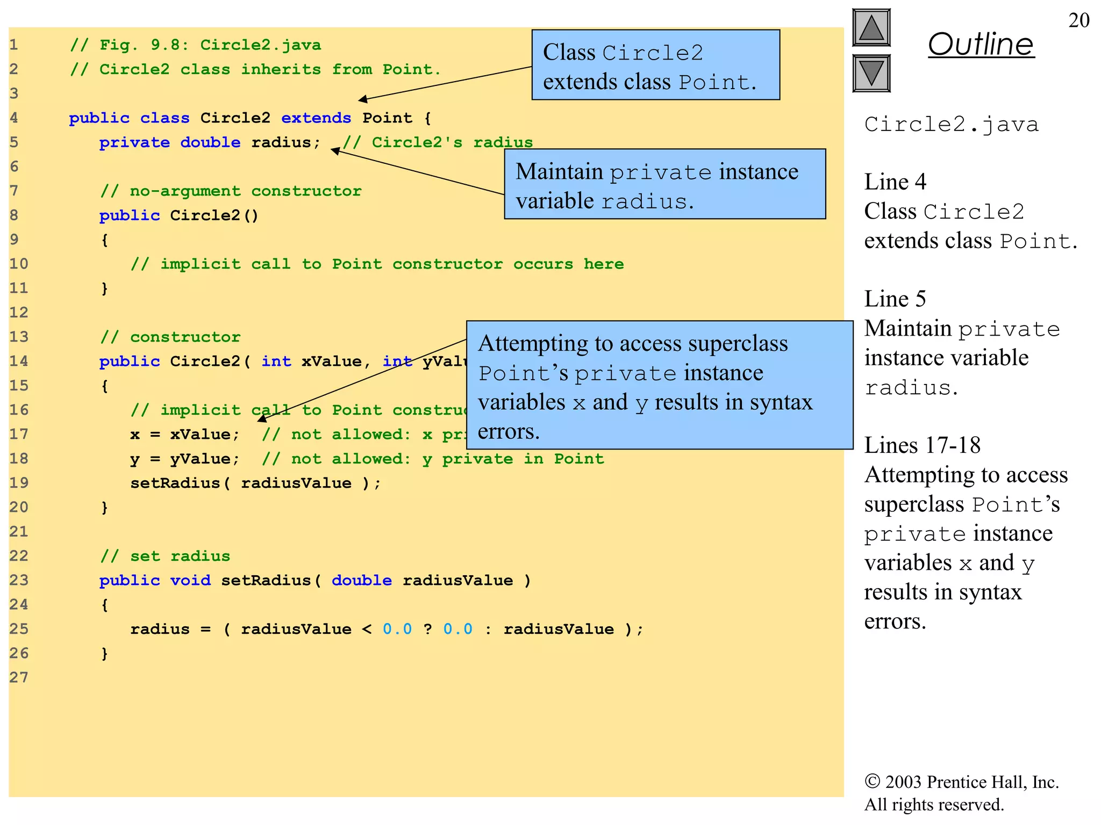Click the 'Class Circle2 extends class Point' callout
Viewport: 1101px width, 825px height.
(x=655, y=66)
